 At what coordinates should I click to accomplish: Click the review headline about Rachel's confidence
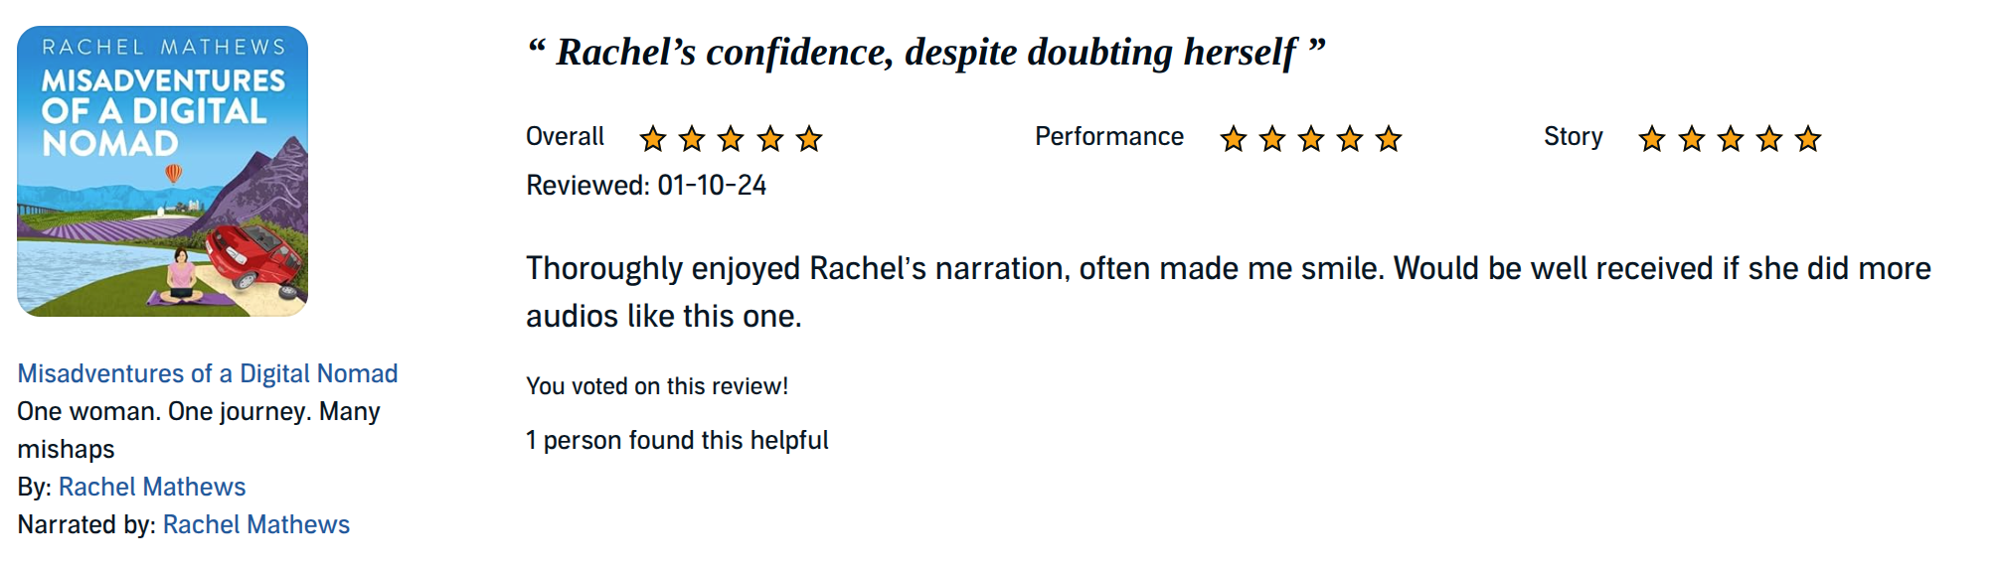click(925, 52)
